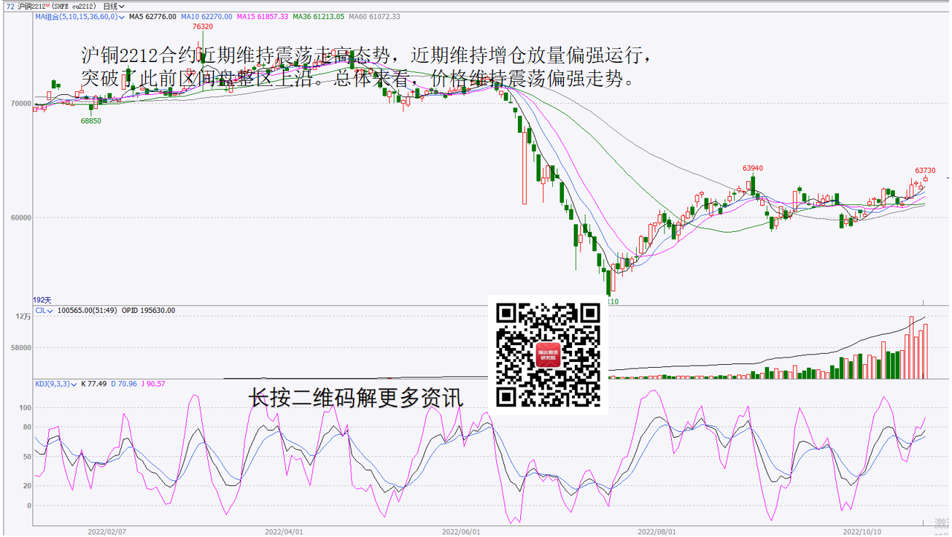
Task: Expand the MA组合 indicator dropdown
Action: pyautogui.click(x=80, y=17)
